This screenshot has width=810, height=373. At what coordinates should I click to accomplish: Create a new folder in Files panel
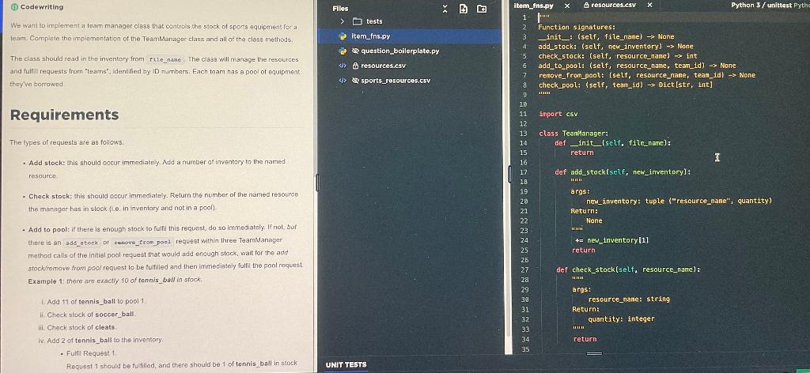482,9
